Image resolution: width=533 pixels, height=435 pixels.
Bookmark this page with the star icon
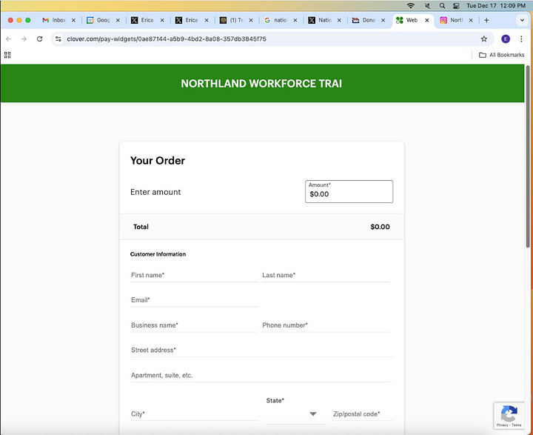(x=483, y=39)
